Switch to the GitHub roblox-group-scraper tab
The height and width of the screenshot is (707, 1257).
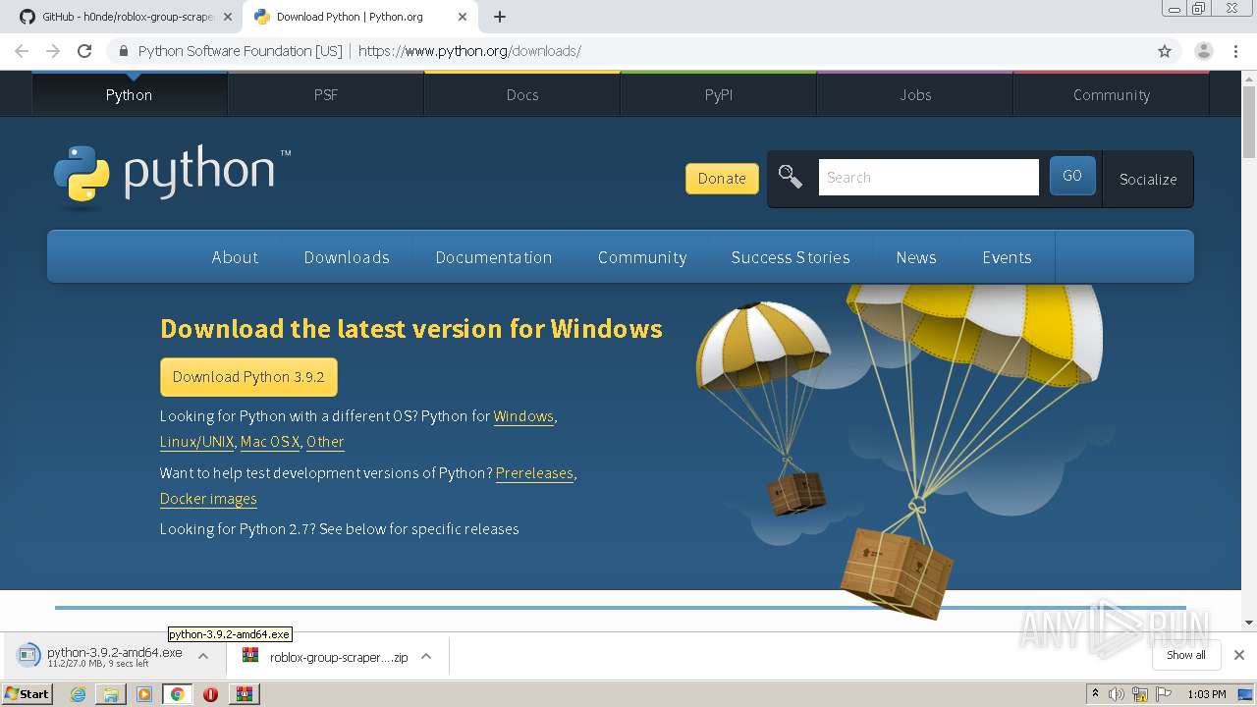point(128,17)
